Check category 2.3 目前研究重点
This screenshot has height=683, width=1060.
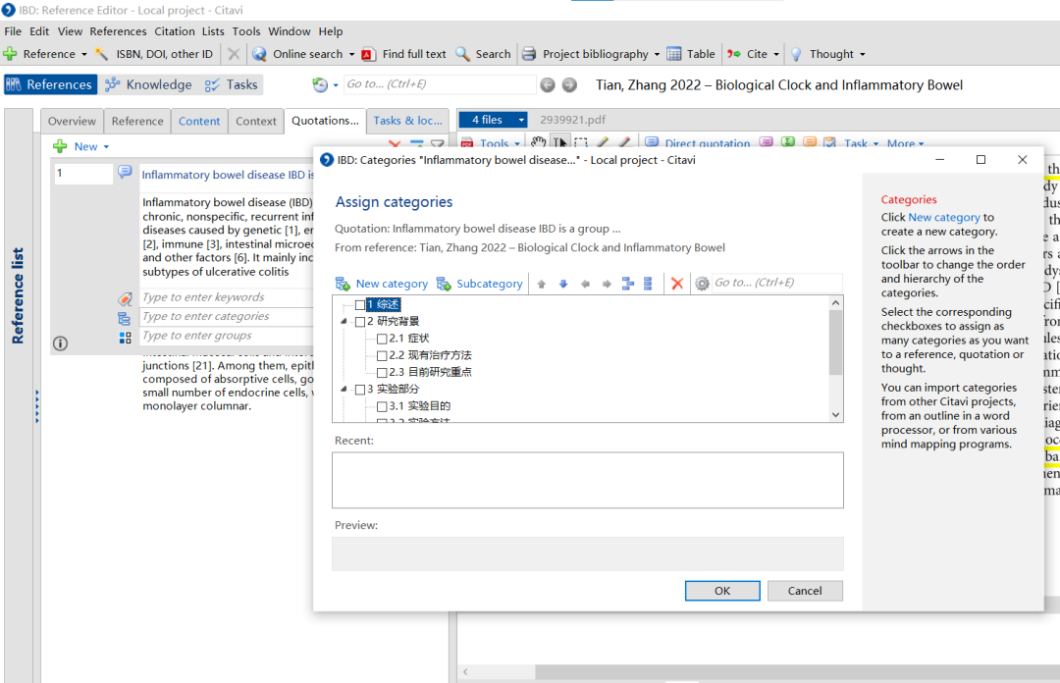point(381,373)
